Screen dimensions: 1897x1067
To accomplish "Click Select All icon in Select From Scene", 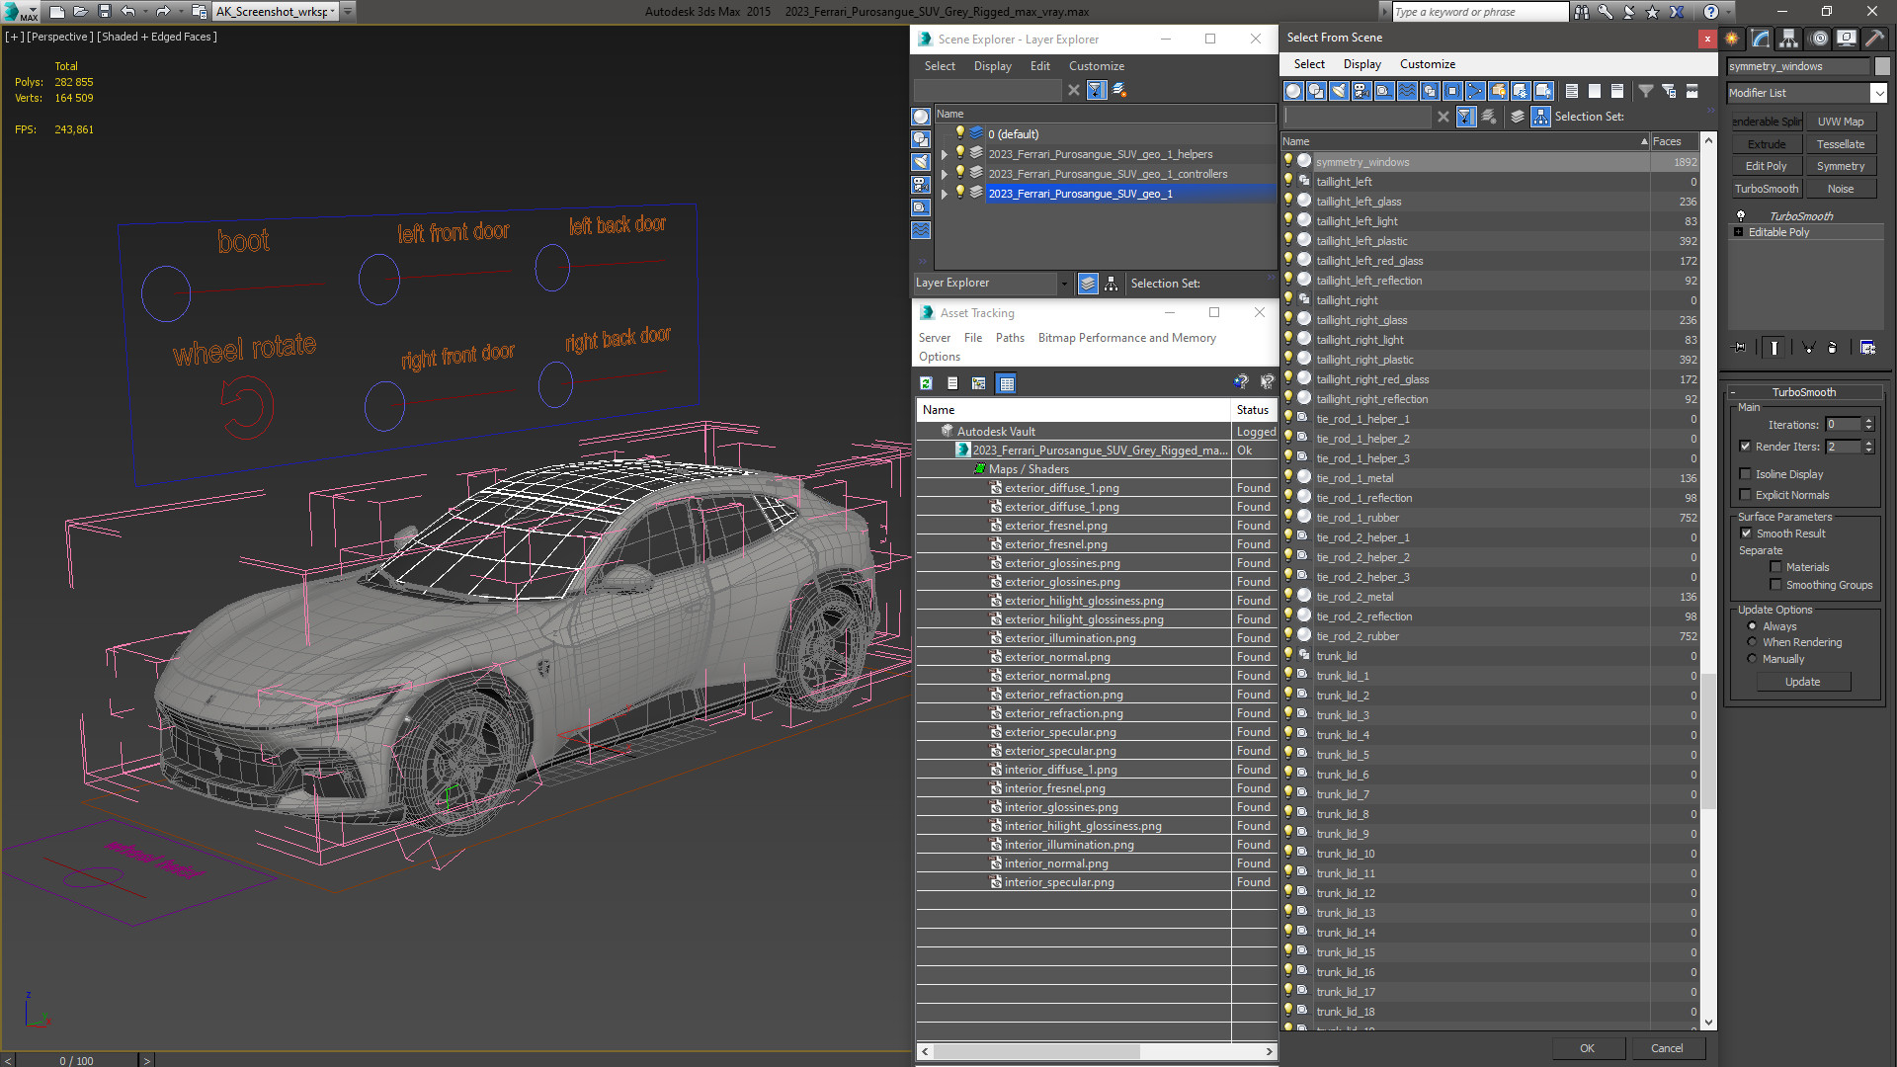I will 1571,91.
